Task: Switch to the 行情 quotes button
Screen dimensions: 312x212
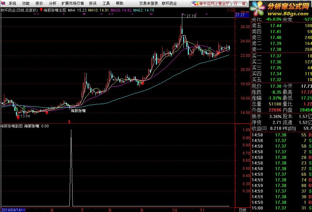Action: 239,3
